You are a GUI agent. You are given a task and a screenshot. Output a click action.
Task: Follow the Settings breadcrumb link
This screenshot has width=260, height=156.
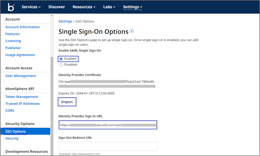coord(65,21)
